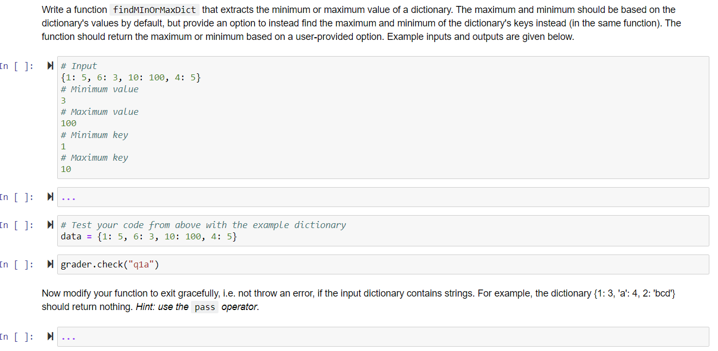Select the # Minimum value comment line

99,88
